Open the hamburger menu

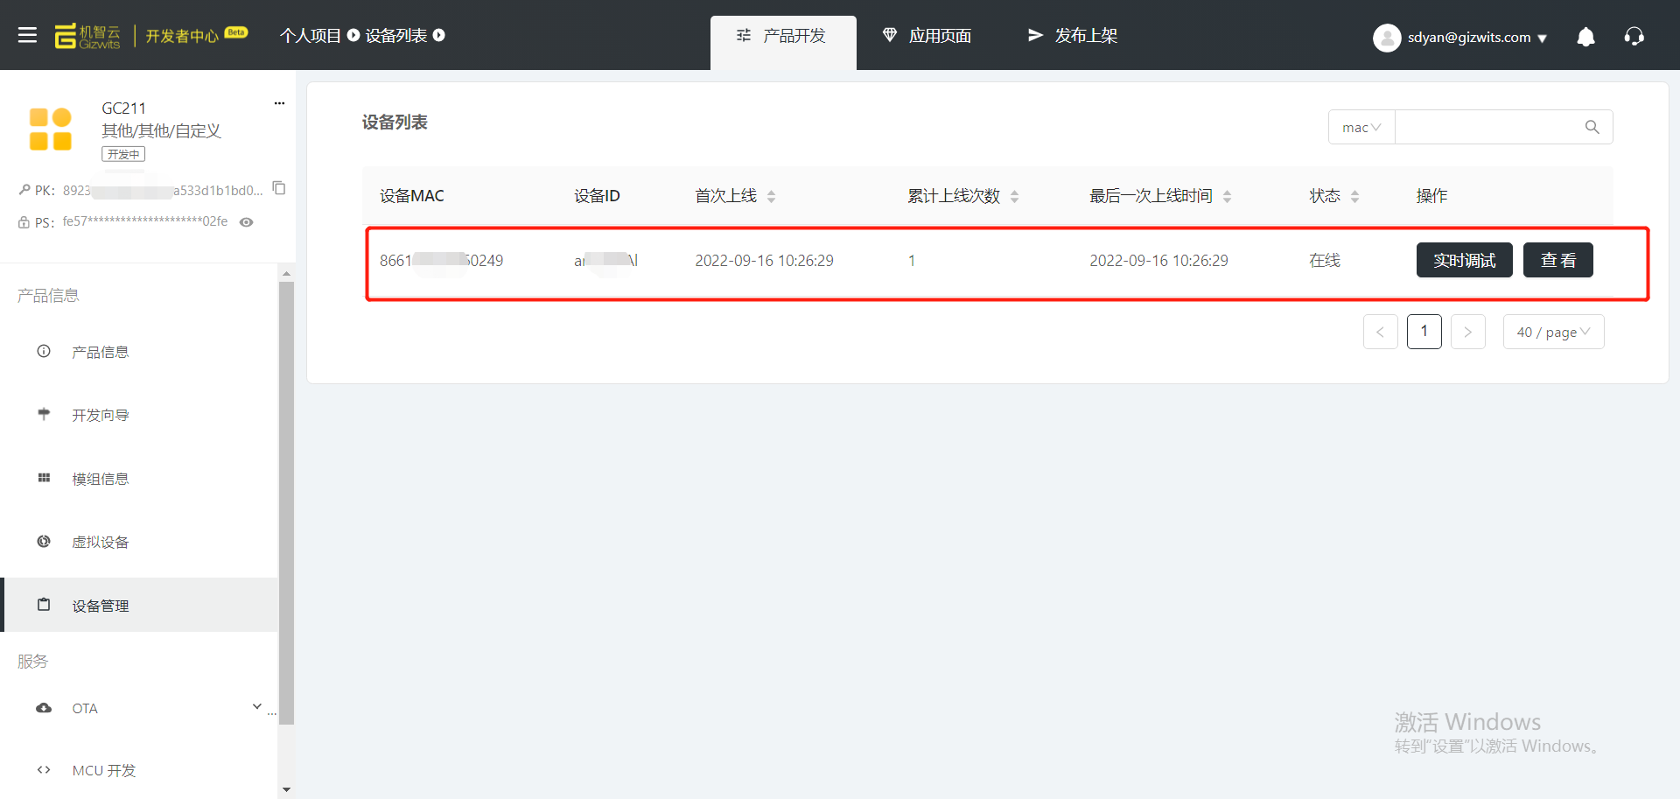pos(27,35)
